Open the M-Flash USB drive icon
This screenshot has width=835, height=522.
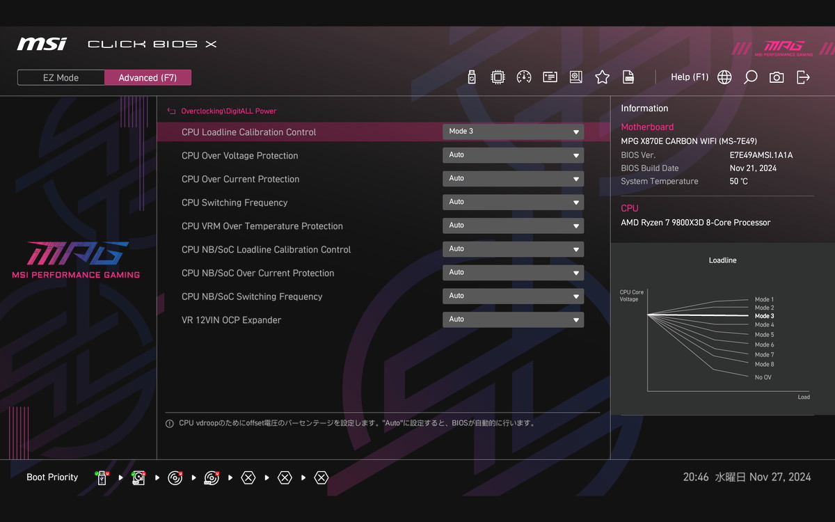472,77
